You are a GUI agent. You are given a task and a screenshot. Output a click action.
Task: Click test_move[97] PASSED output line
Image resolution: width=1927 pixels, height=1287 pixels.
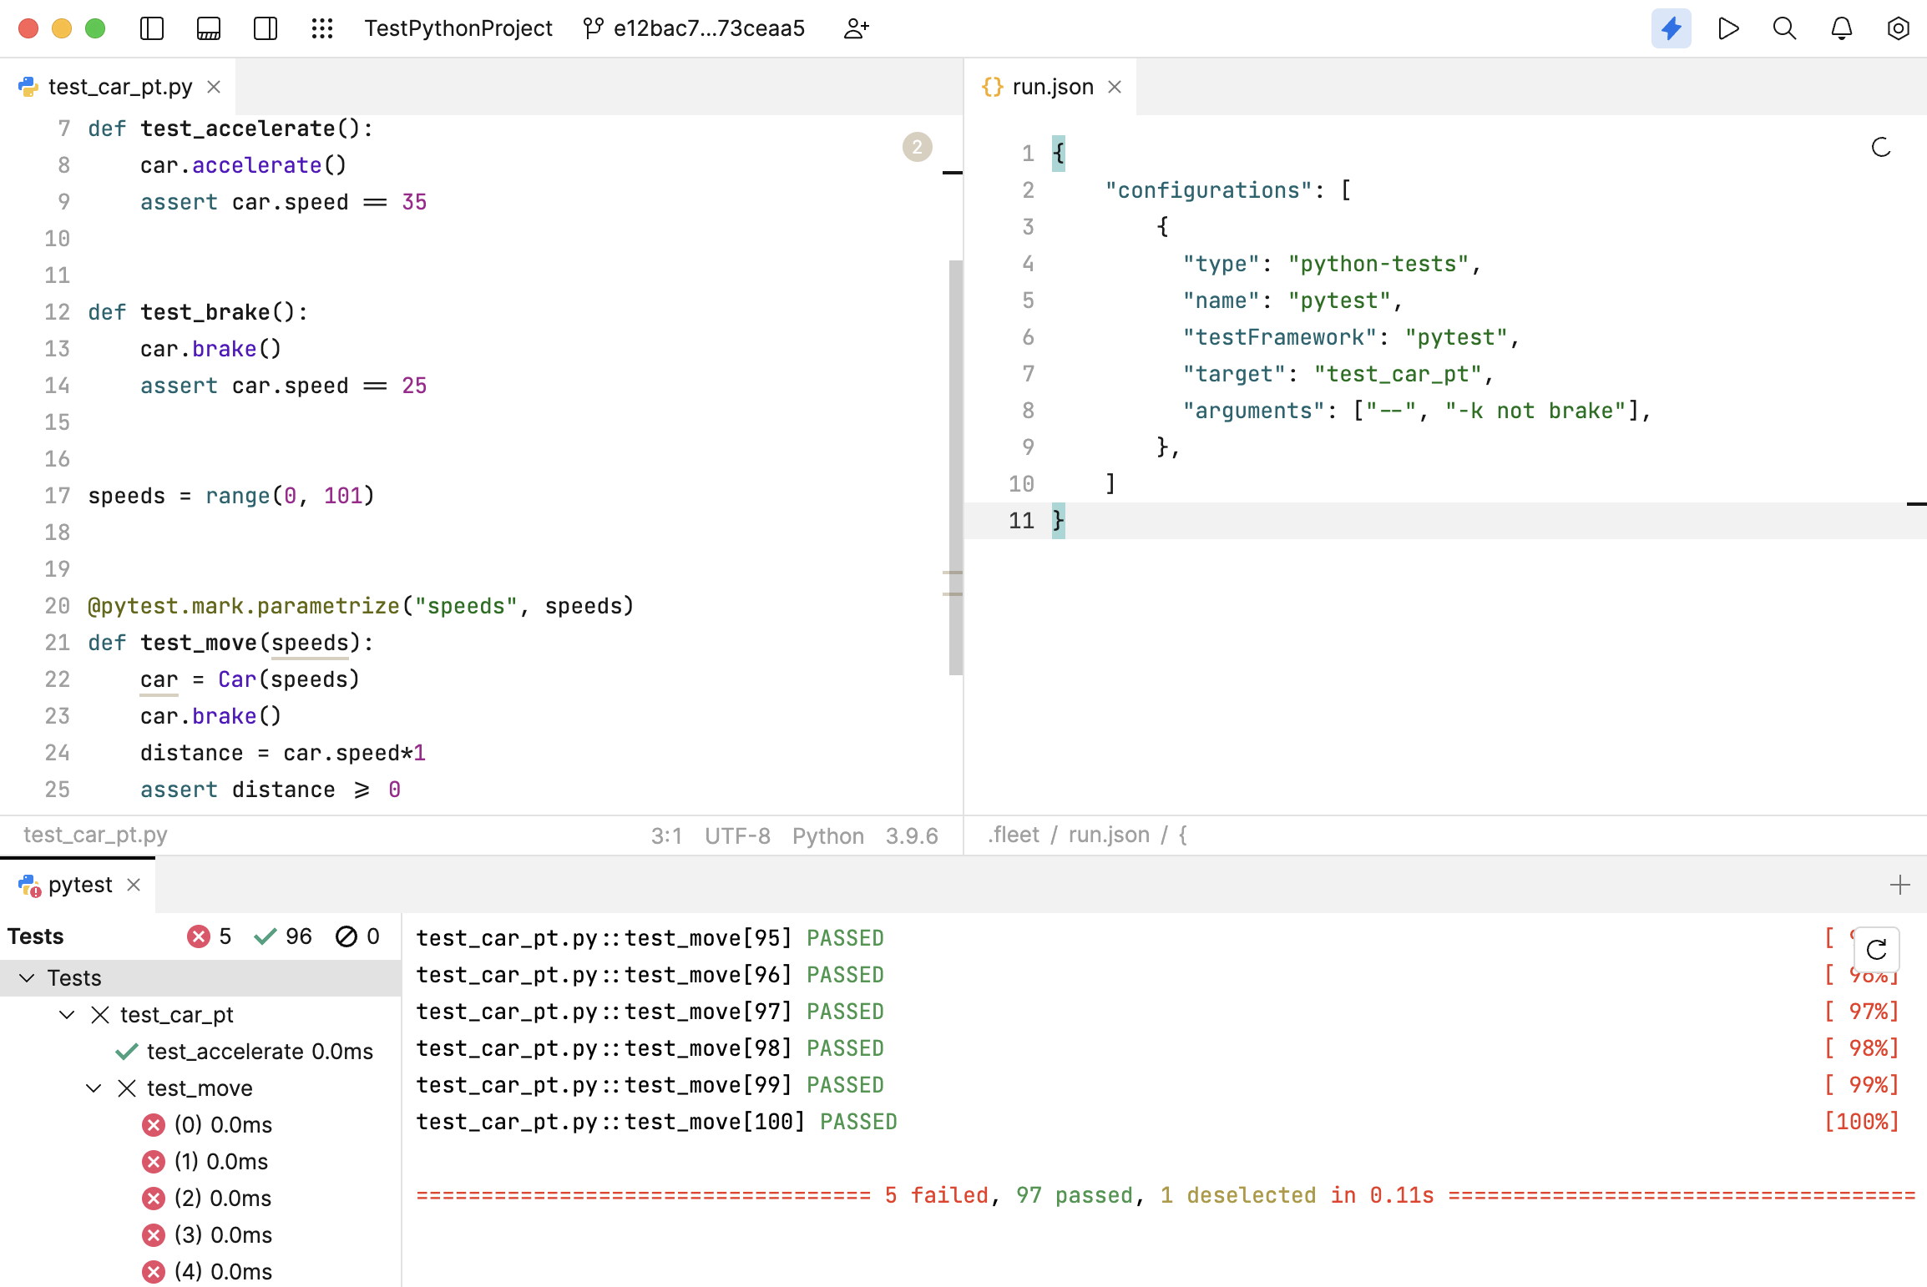click(x=650, y=1012)
